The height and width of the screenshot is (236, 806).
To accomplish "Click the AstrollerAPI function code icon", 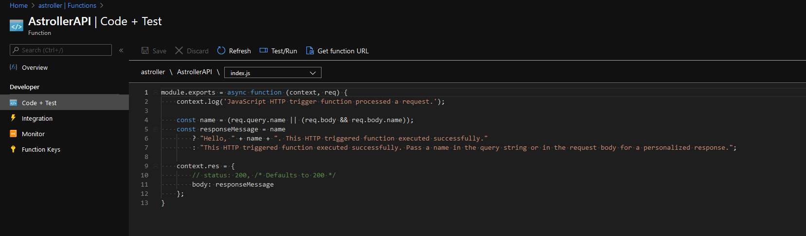I will click(x=17, y=26).
